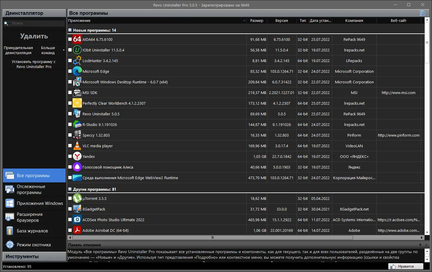Click the Revo Uninstaller 5.0.5 list icon
Image resolution: width=432 pixels, height=272 pixels.
77,114
